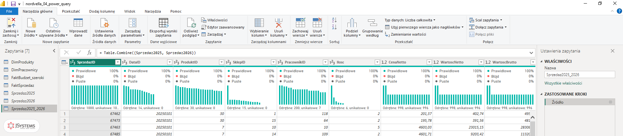Sort descending with the Z-A icon
This screenshot has width=623, height=136.
point(334,27)
